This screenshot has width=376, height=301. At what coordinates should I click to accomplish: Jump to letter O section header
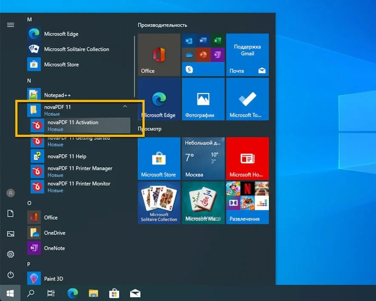click(29, 203)
